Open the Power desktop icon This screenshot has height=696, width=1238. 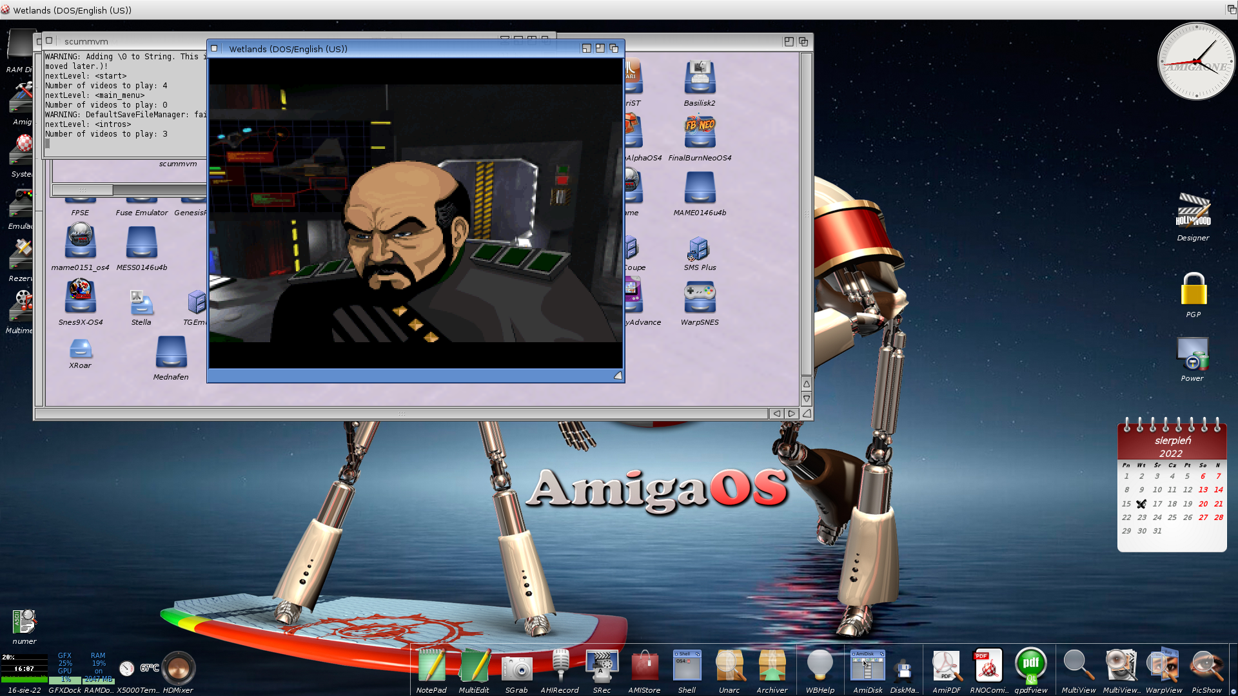click(x=1192, y=353)
